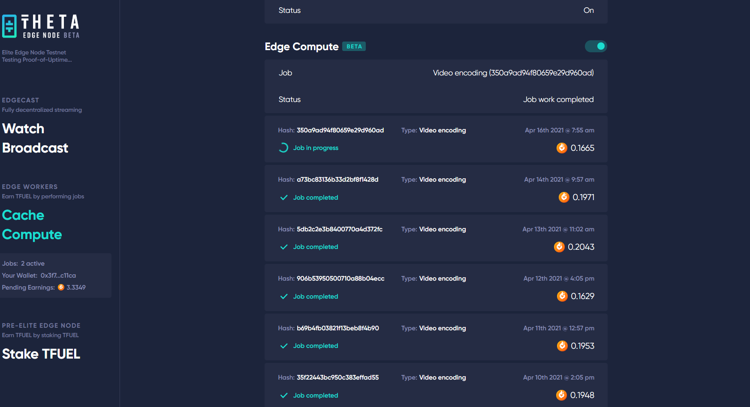Click Job completed text for Apr 12th job
The width and height of the screenshot is (750, 407).
(316, 296)
